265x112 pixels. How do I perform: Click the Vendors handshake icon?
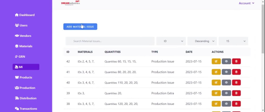17,36
